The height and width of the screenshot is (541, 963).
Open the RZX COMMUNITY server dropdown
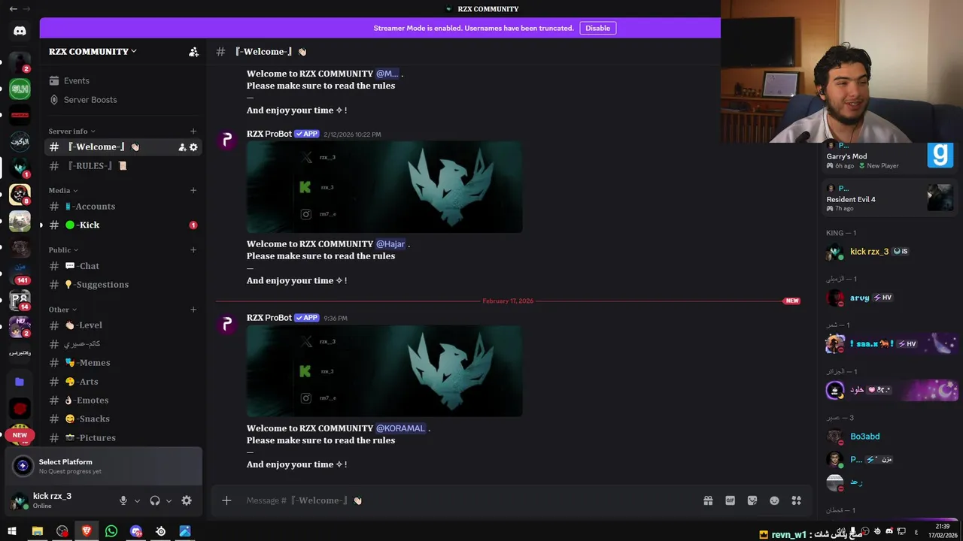click(x=93, y=51)
